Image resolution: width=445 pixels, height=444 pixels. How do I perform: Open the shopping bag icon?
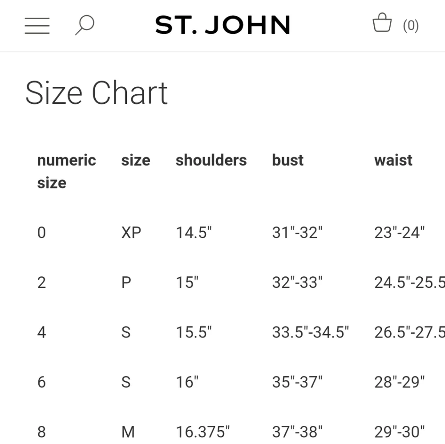pos(382,23)
